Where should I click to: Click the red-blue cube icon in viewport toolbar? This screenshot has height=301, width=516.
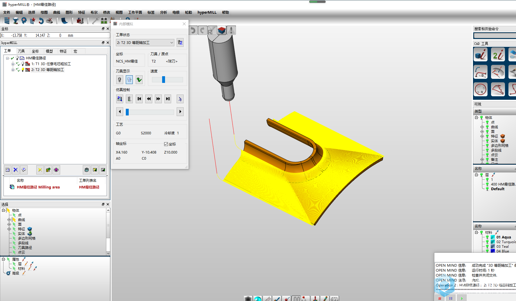click(x=222, y=30)
